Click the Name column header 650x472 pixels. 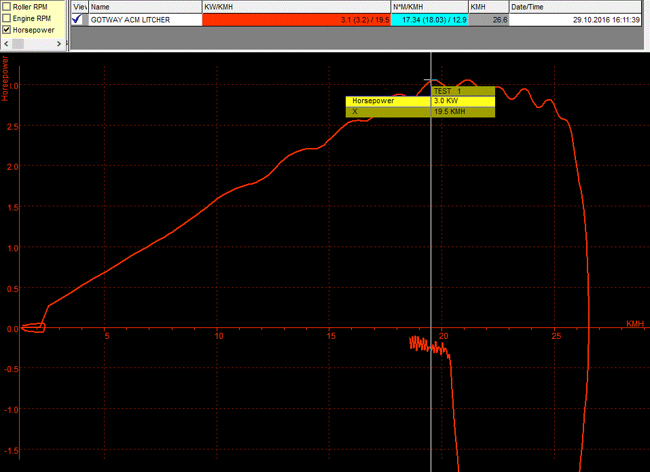[145, 7]
